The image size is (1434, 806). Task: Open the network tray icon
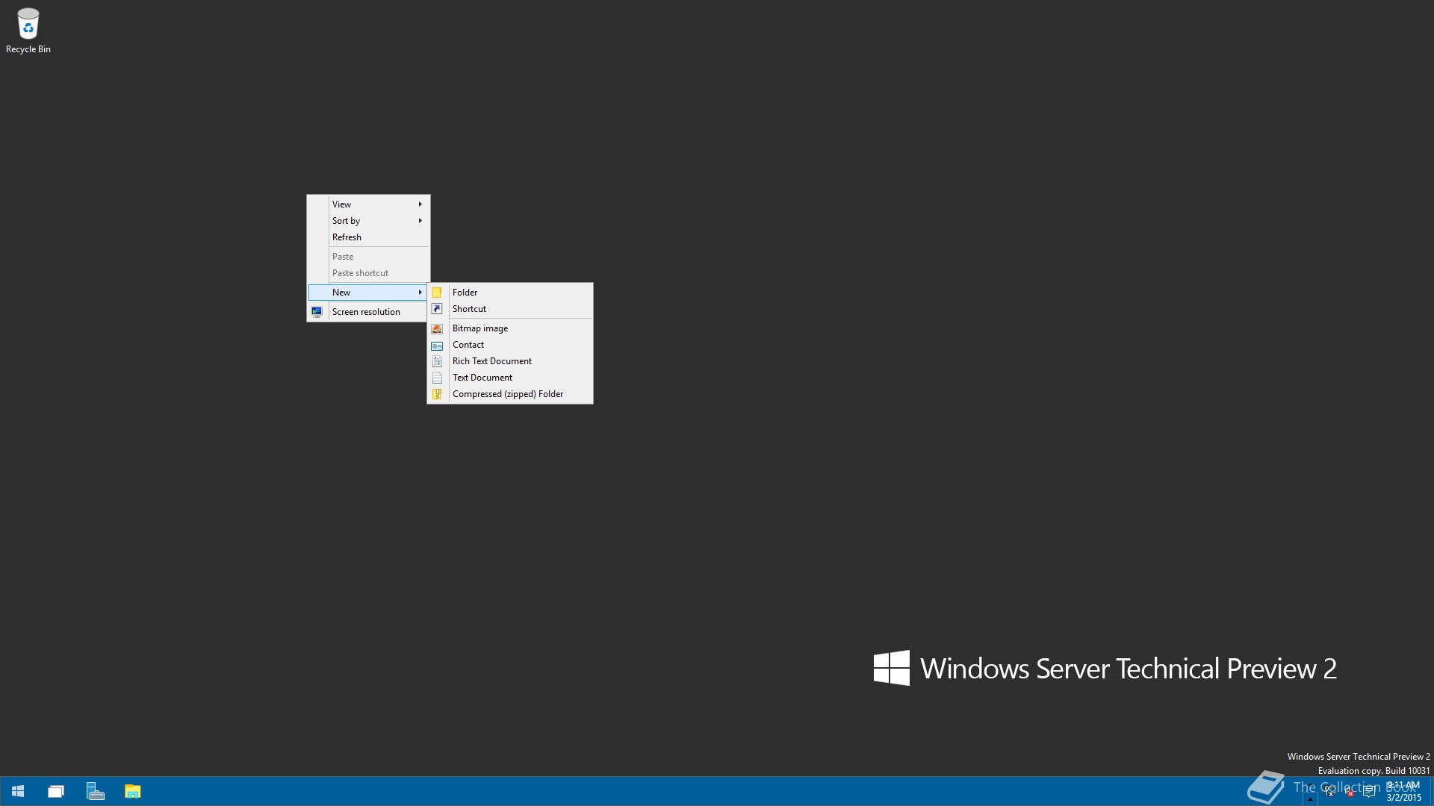(x=1330, y=792)
